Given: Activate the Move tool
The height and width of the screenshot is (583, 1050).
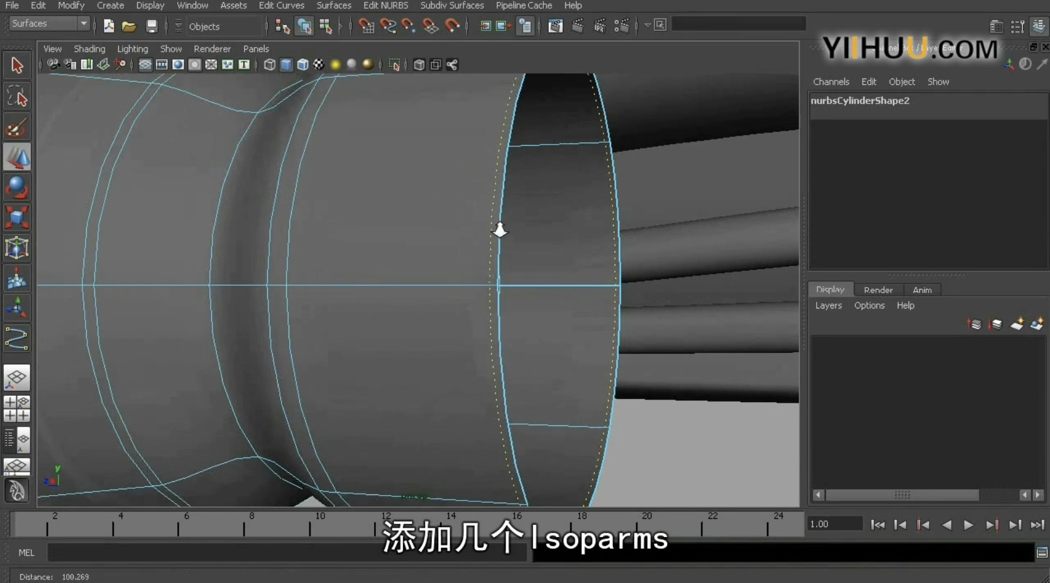Looking at the screenshot, I should (17, 157).
